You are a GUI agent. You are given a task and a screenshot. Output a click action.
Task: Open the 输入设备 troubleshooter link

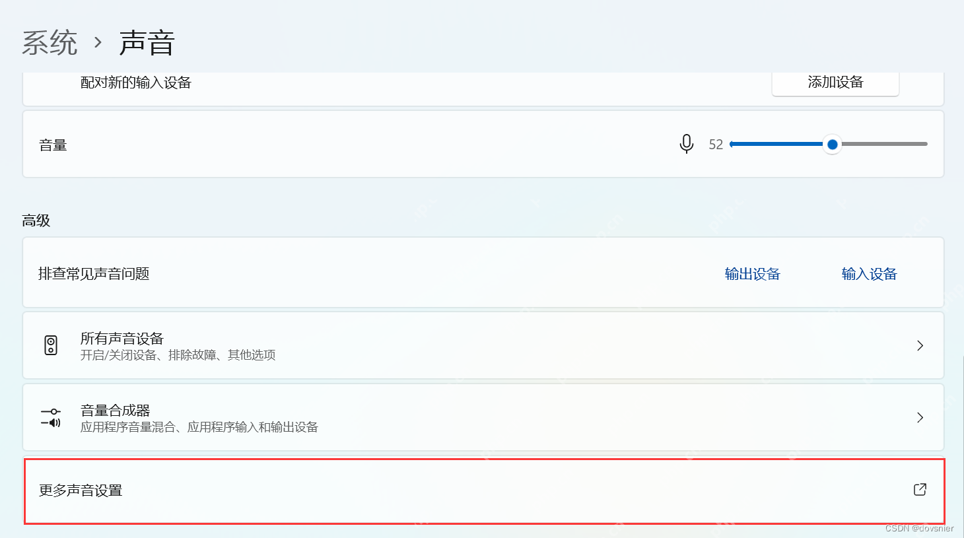coord(870,274)
